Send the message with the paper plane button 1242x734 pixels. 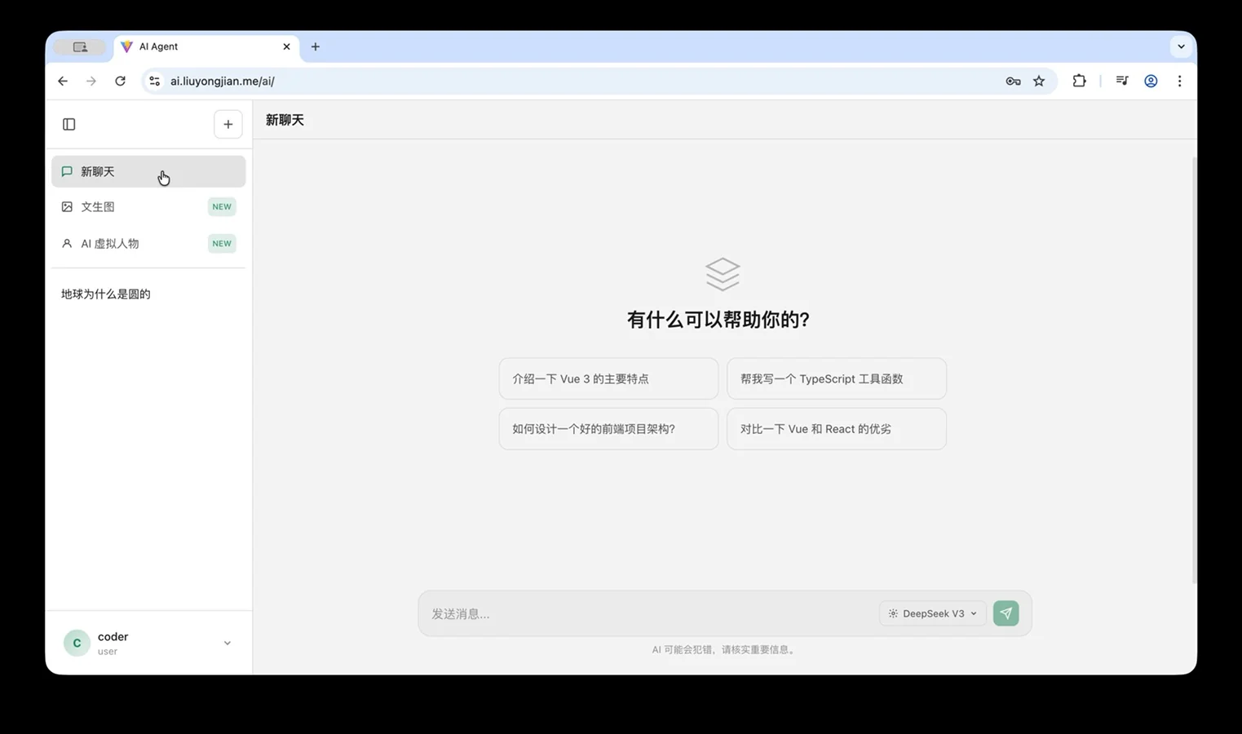pos(1006,613)
